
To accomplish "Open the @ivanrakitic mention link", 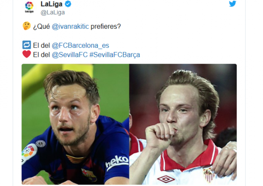I will click(x=70, y=27).
